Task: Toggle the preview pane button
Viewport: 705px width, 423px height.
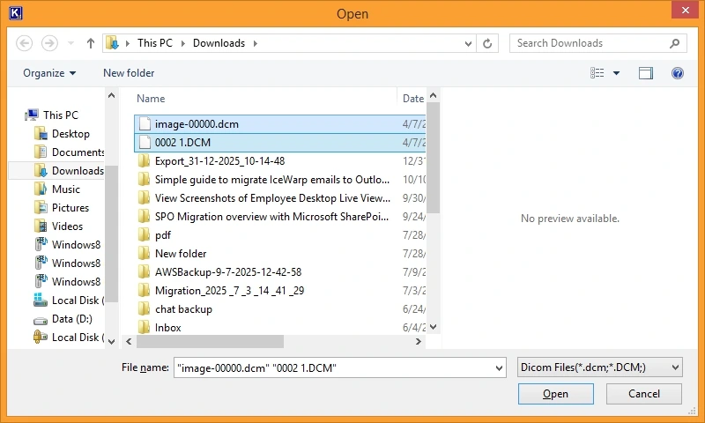Action: click(x=646, y=73)
